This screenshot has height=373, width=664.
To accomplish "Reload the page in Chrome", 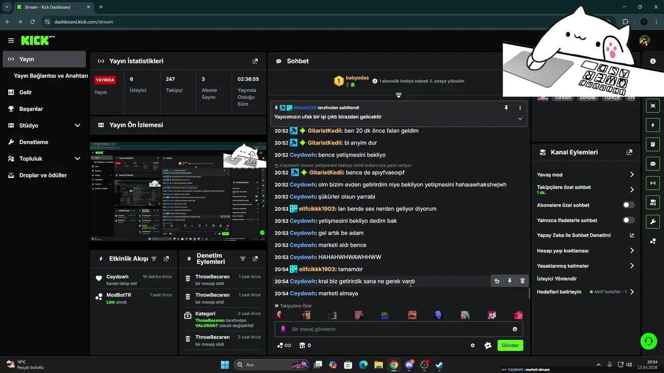I will click(x=33, y=22).
